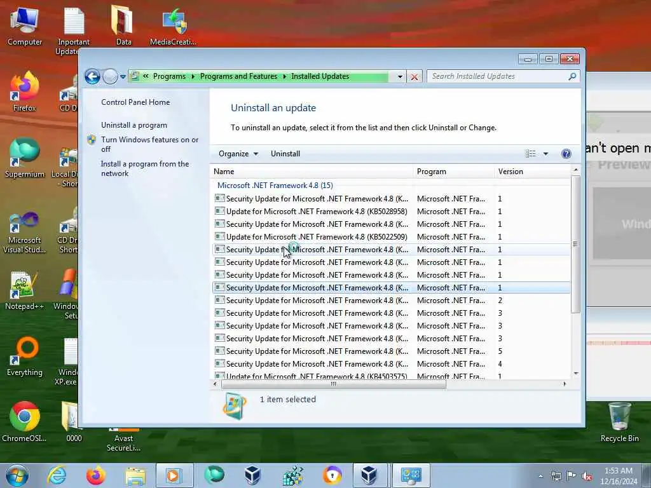Expand the view options dropdown arrow

545,154
